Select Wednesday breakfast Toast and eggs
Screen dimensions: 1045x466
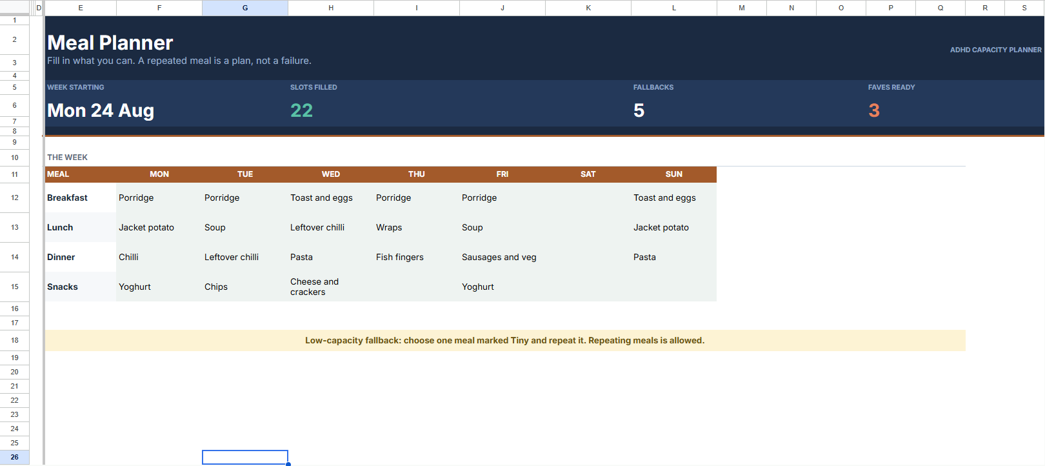(x=331, y=198)
